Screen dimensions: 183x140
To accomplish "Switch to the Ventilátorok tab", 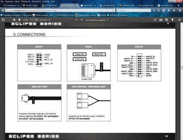I will 12,5.
